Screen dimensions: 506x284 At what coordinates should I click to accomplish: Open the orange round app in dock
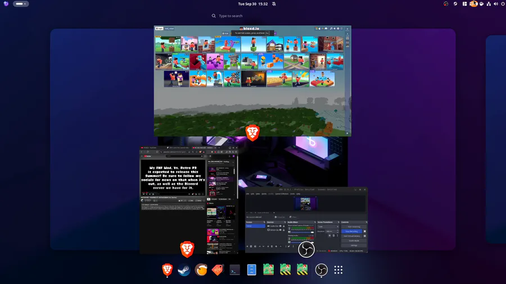pos(201,269)
